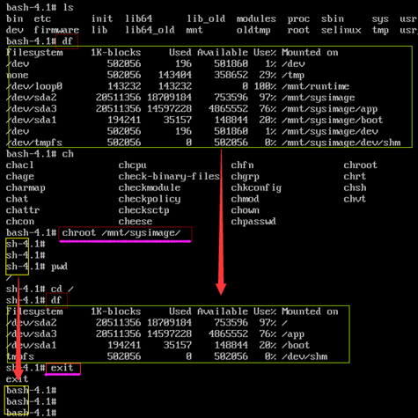Click 'modules' directory name
This screenshot has width=418, height=418.
[256, 18]
